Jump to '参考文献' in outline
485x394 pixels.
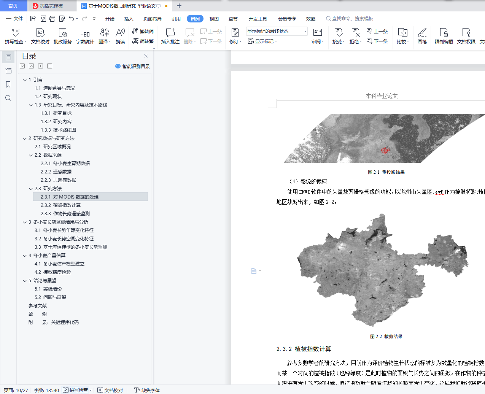pos(38,306)
